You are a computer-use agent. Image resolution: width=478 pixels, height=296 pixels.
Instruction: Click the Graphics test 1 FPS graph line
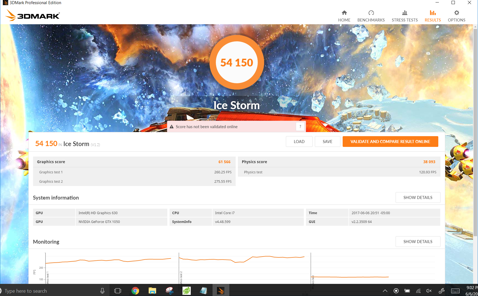click(108, 260)
